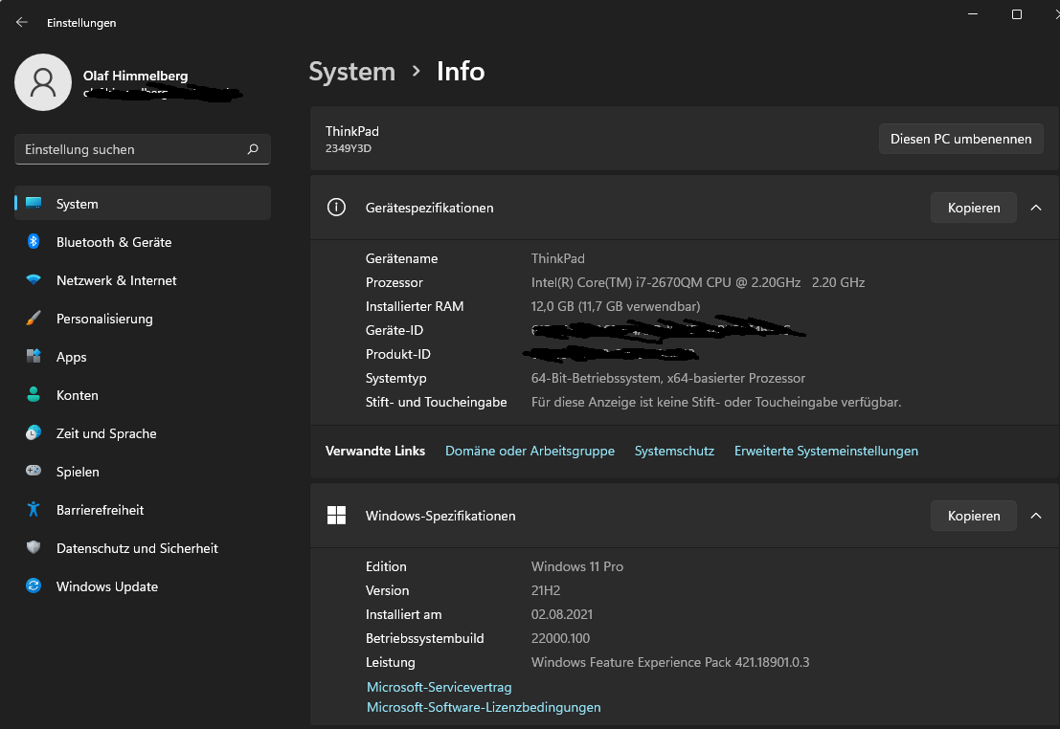Open Erweiterte Systemeinstellungen link

click(826, 451)
